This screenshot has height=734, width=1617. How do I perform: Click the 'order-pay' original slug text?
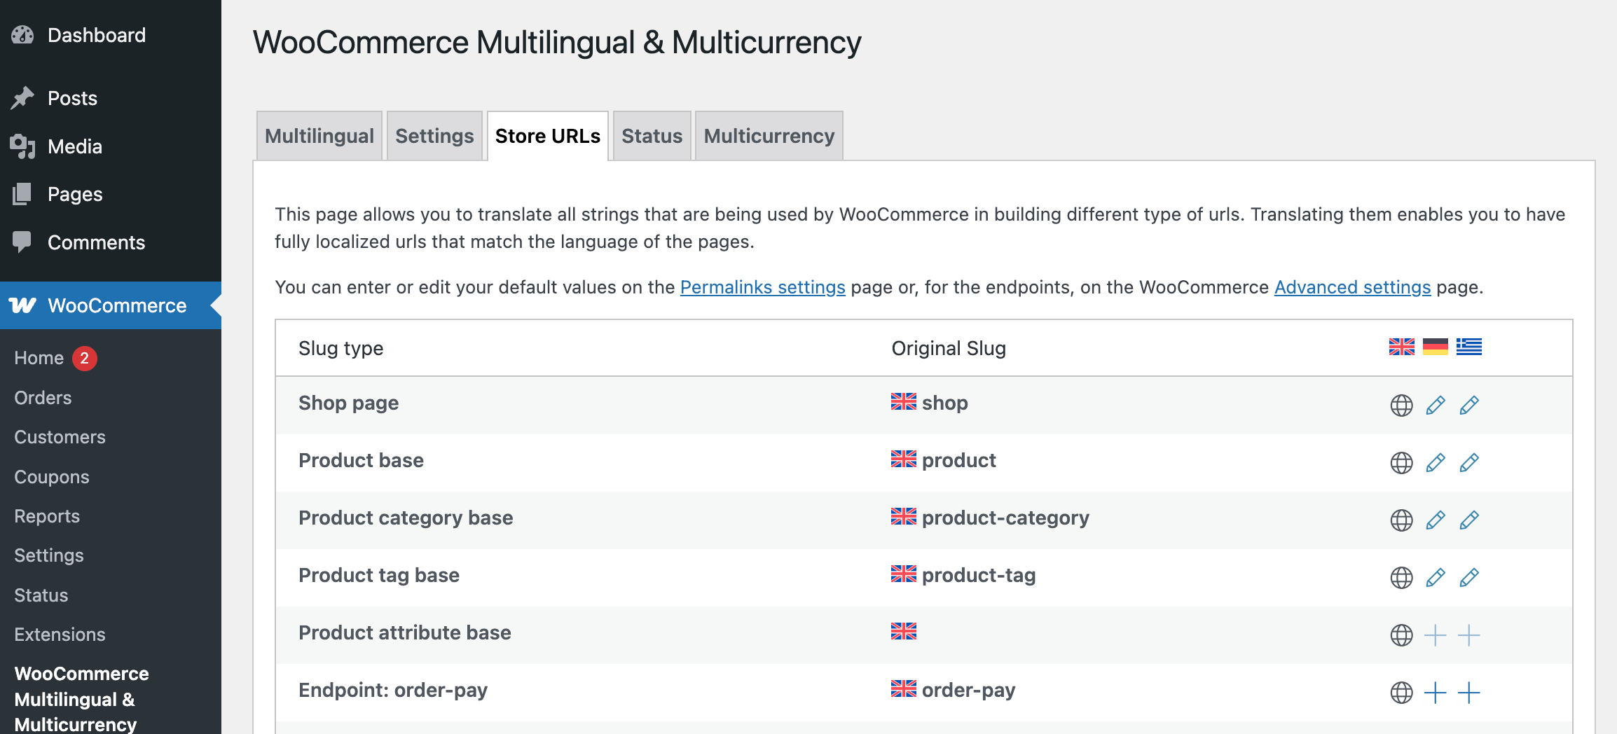click(969, 690)
